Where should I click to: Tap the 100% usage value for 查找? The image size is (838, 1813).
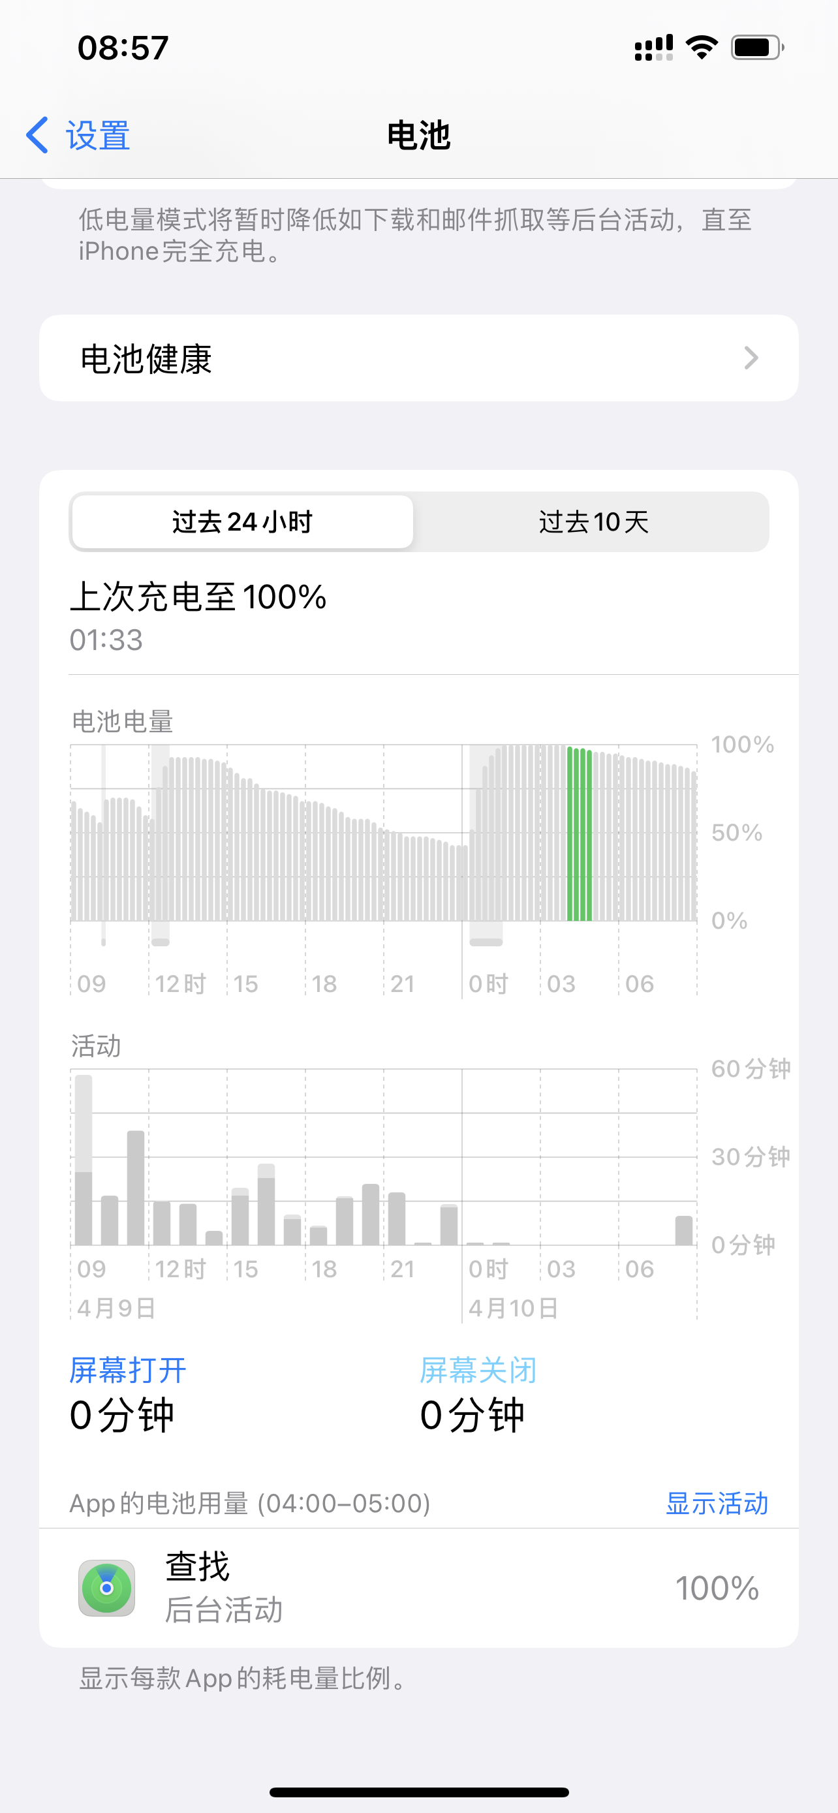[716, 1587]
